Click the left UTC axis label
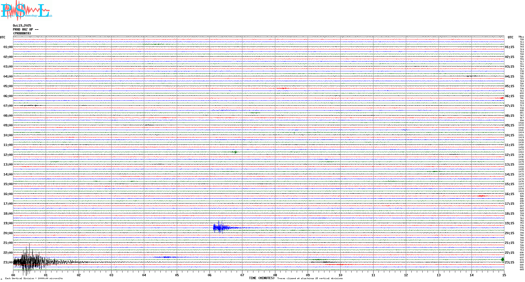Screen dimensions: 525x282 (x=3, y=37)
